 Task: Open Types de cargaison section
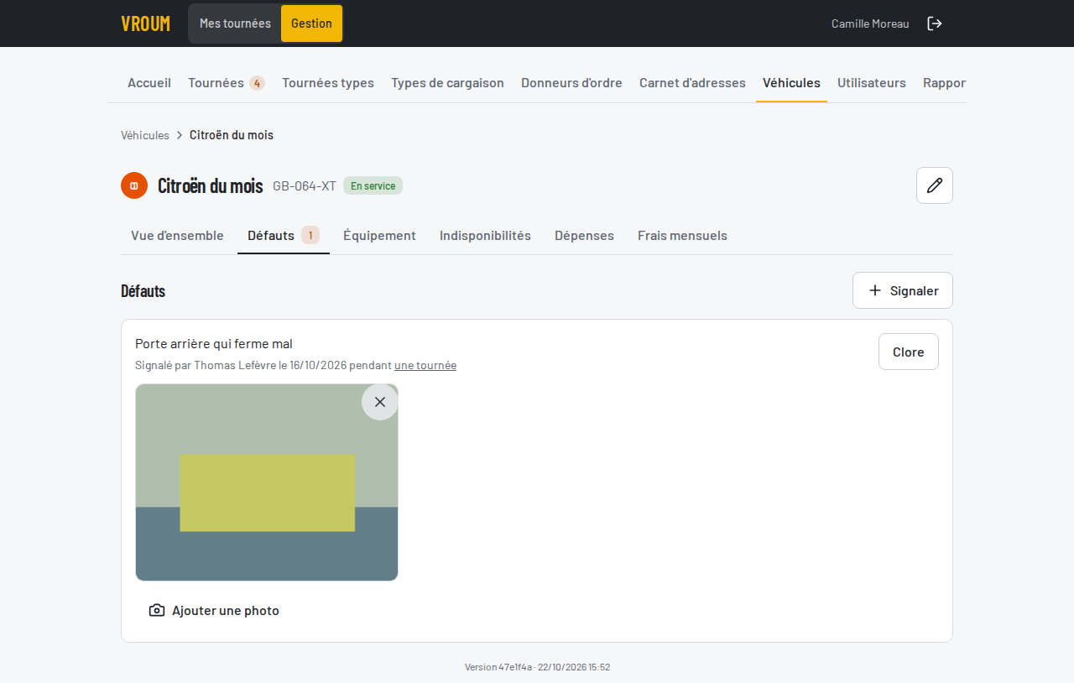pyautogui.click(x=447, y=82)
